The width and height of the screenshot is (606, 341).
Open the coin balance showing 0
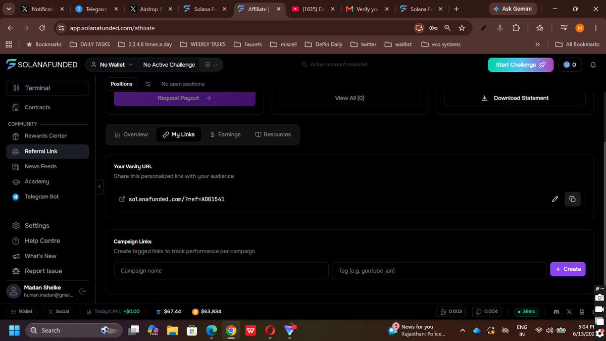tap(570, 65)
